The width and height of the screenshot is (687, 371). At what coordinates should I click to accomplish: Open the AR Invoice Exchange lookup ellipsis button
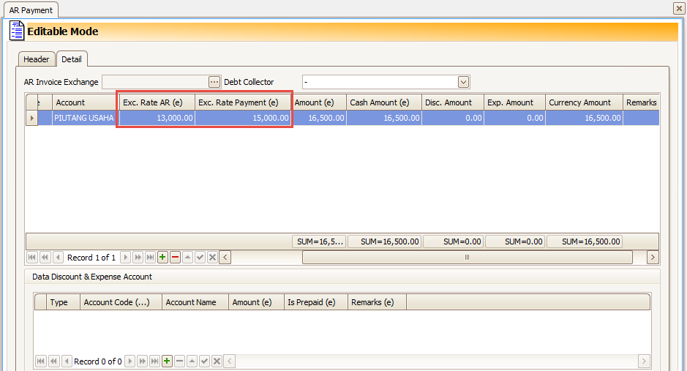click(x=214, y=82)
